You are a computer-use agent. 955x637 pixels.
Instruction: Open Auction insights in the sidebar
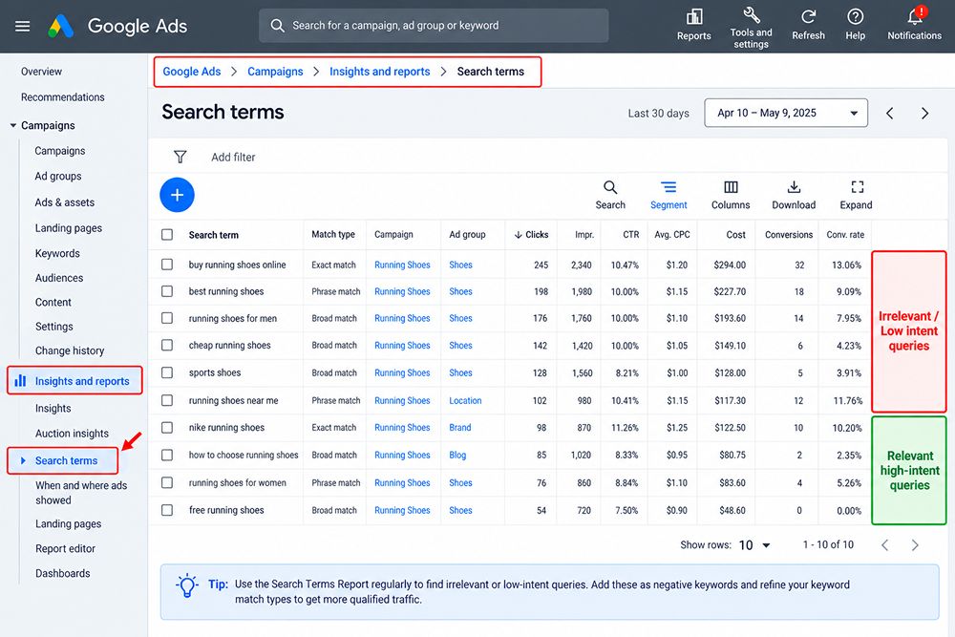click(72, 433)
